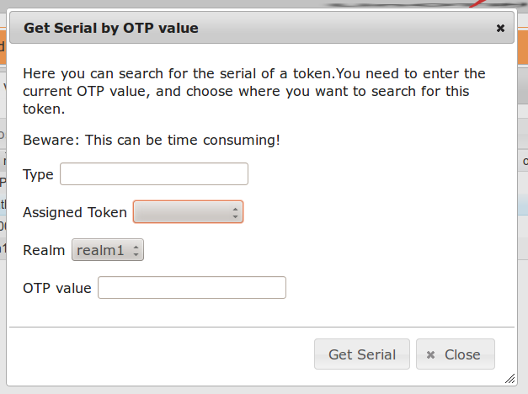Click into the OTP value text box

[192, 288]
